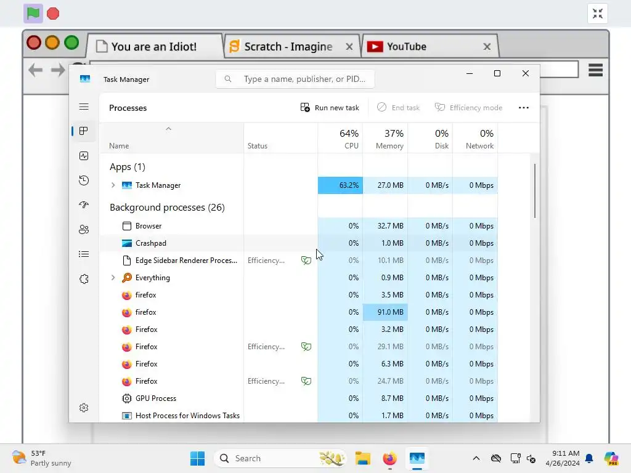Screen dimensions: 631x473
Task: Collapse the sort chevron above Name column
Action: (x=169, y=129)
